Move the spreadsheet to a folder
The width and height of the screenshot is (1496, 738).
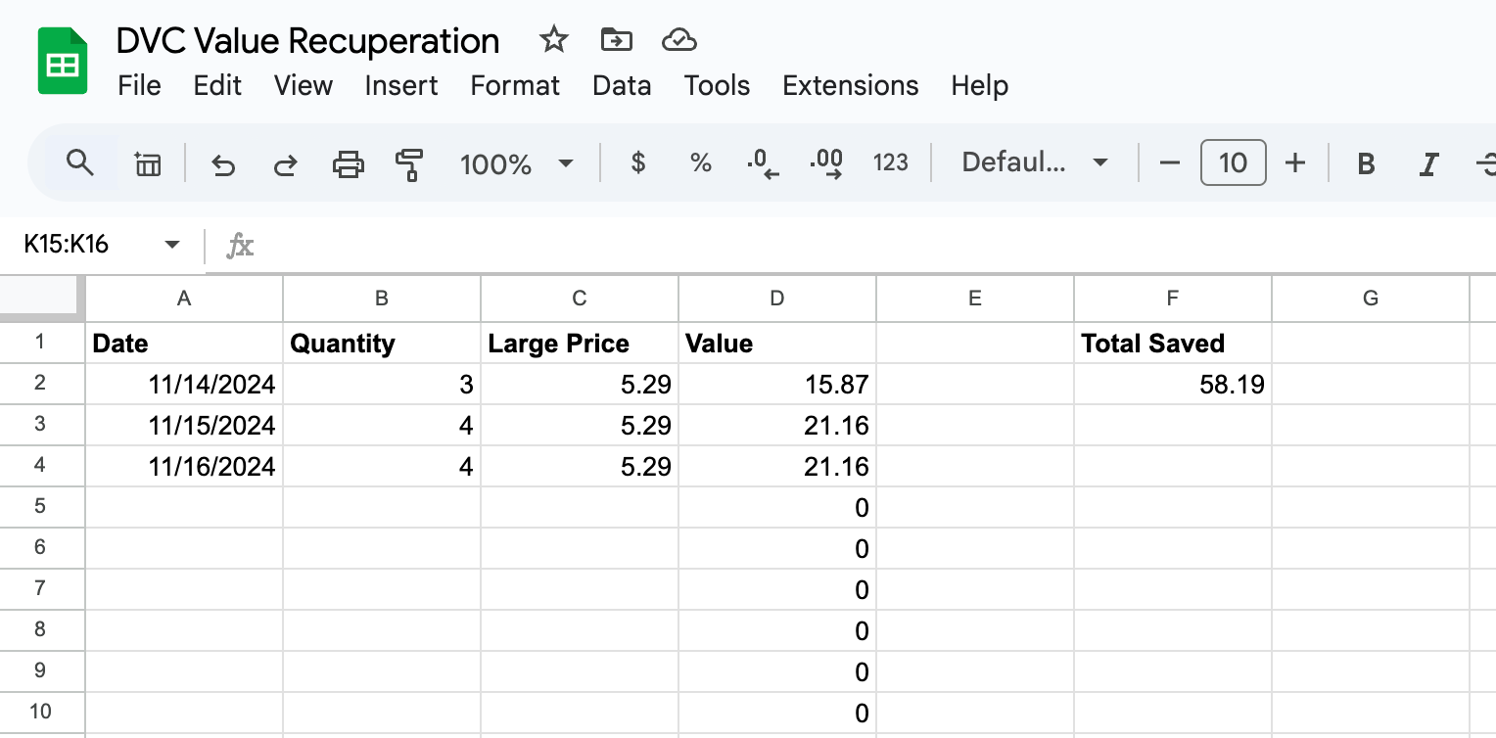pos(616,40)
